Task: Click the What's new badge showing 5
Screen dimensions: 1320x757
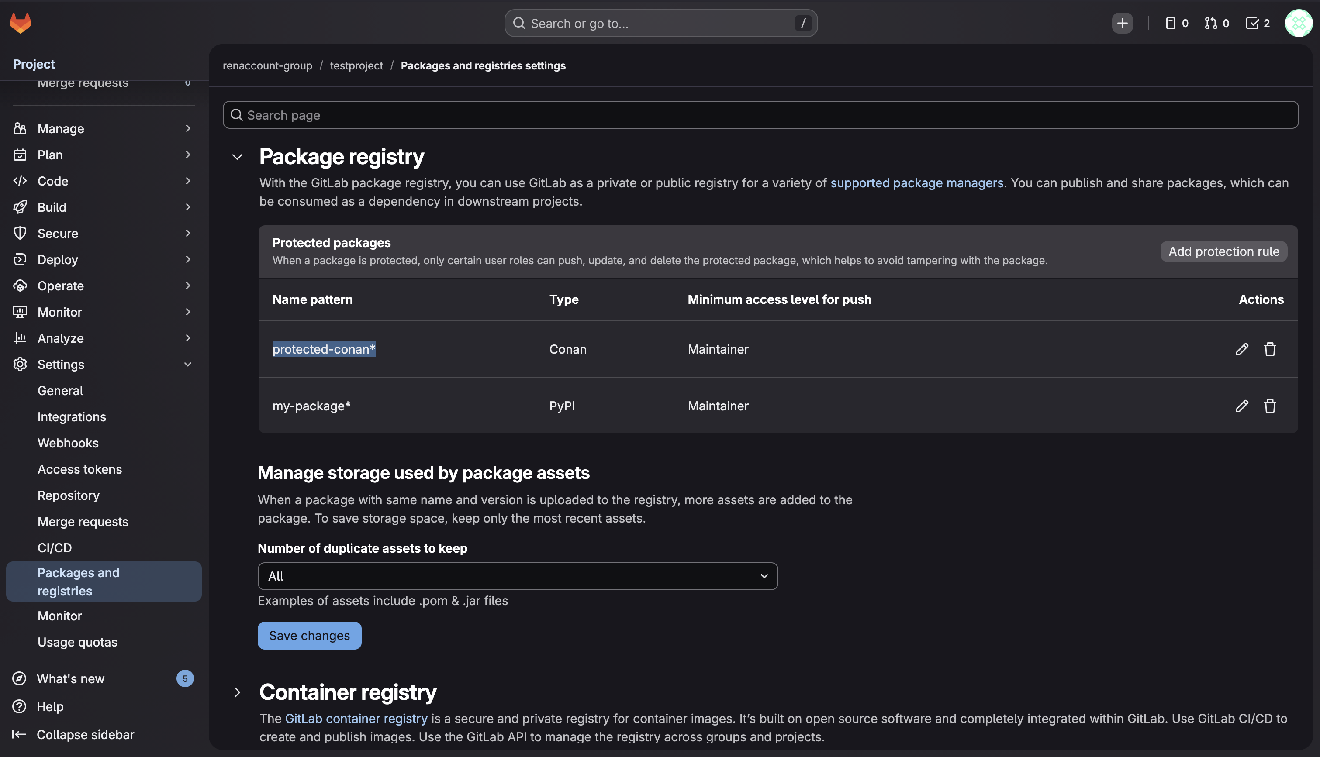Action: pyautogui.click(x=185, y=678)
